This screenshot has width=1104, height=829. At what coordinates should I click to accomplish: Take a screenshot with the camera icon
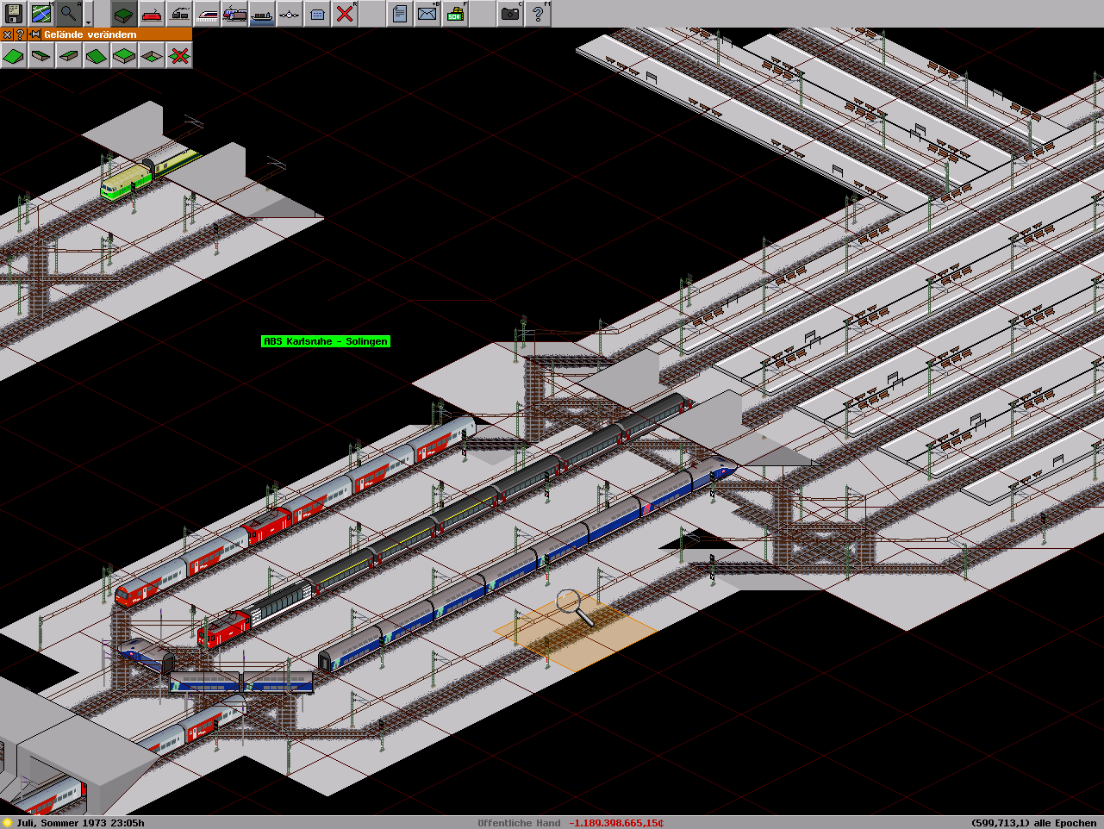(510, 14)
